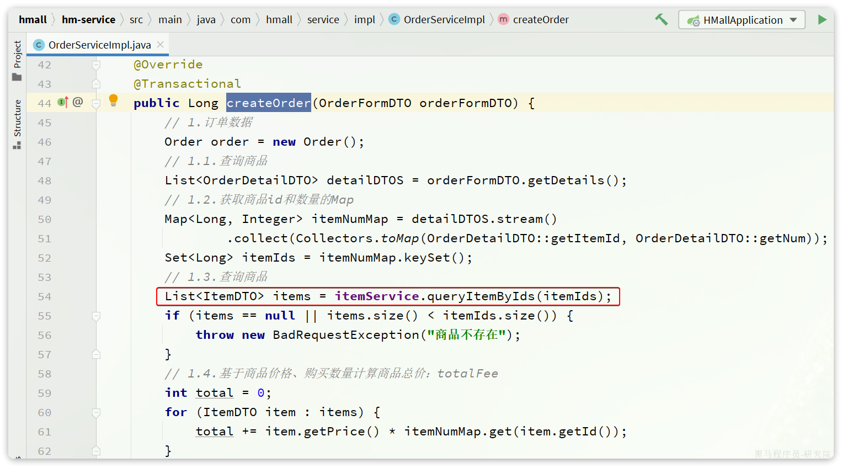Screen dimensions: 842x468
Task: Collapse the code region fold arrow near line 62
Action: coord(96,451)
